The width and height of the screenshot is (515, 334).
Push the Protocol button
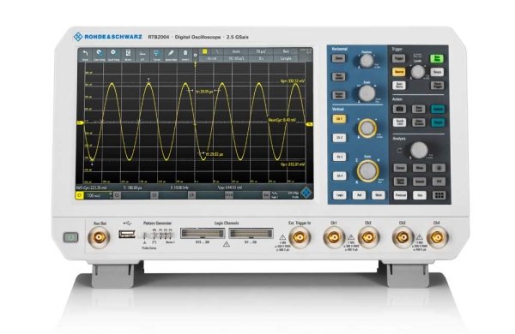pos(400,195)
